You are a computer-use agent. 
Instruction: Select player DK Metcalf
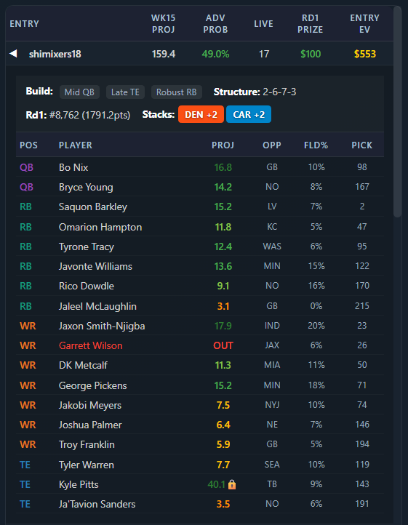[x=83, y=365]
